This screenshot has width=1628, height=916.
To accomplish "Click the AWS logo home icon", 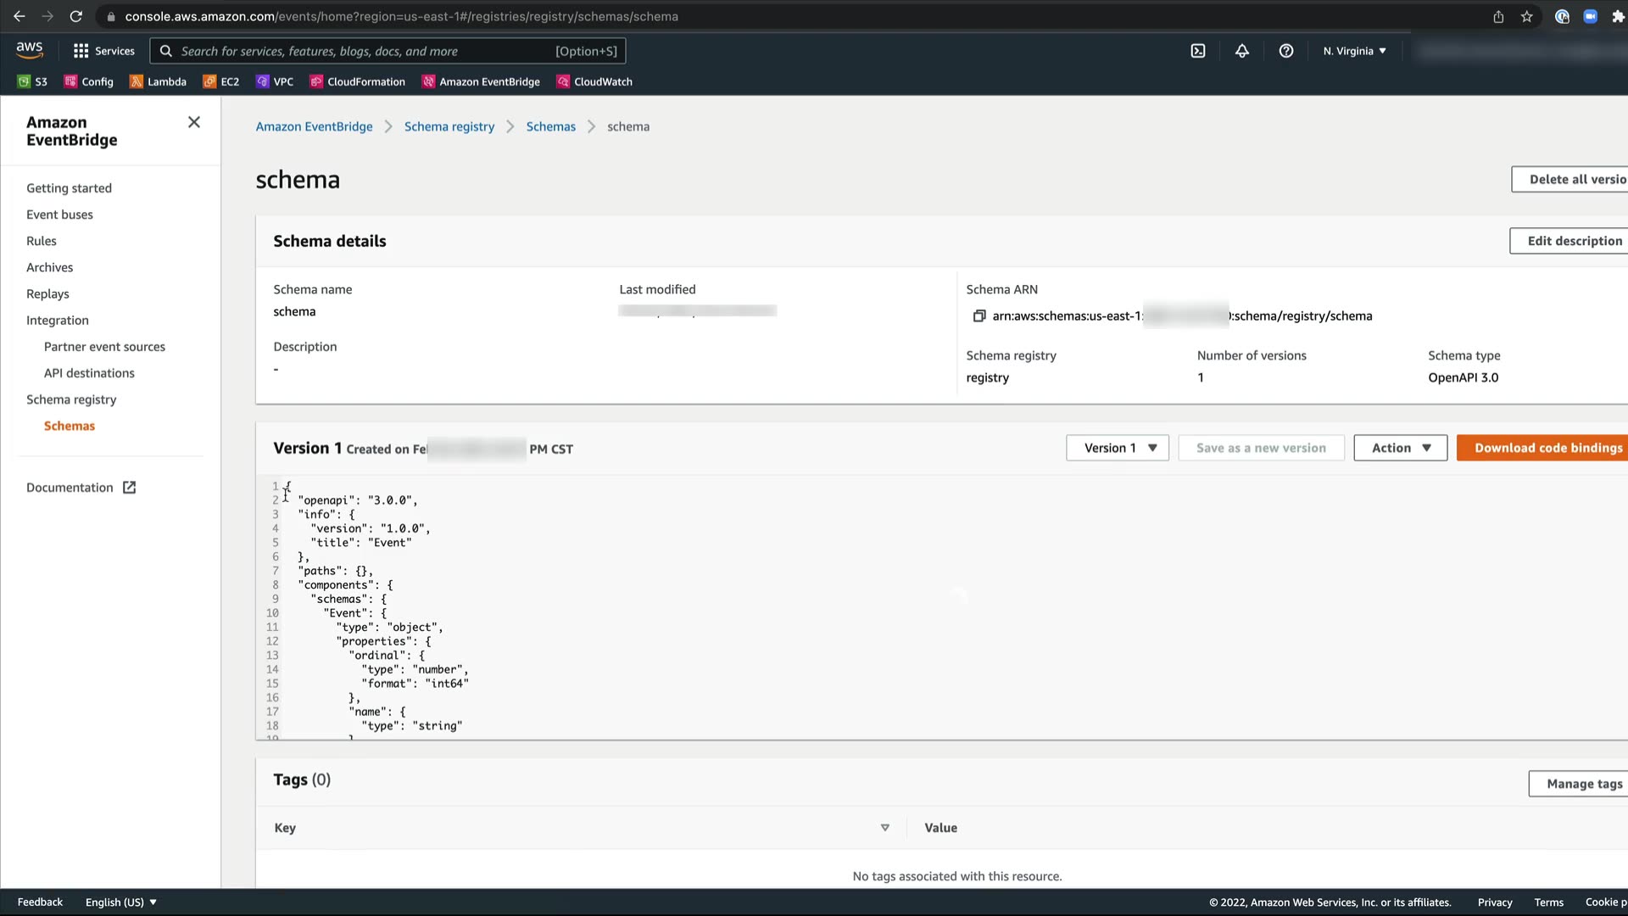I will point(30,51).
